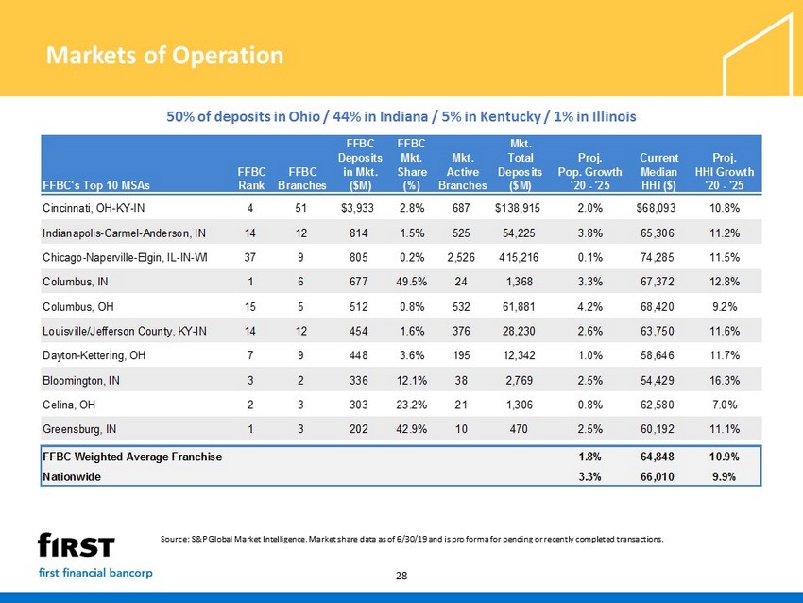Click Columbus, OH HHI growth '9.2%'

[725, 307]
